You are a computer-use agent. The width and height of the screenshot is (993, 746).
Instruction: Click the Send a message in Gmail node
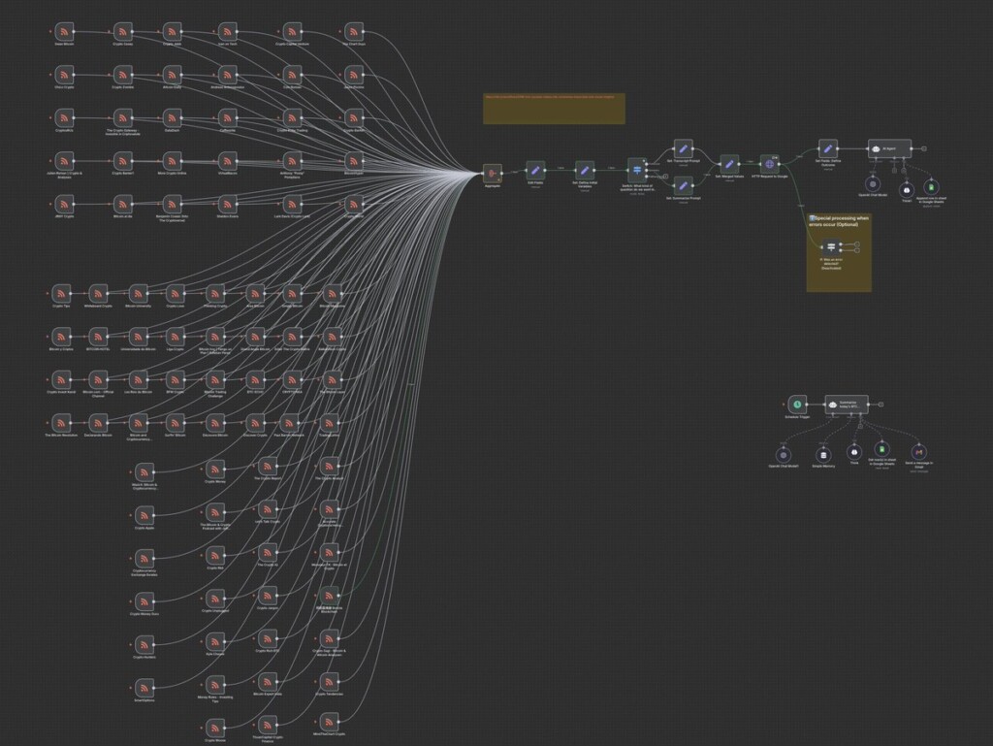(919, 452)
